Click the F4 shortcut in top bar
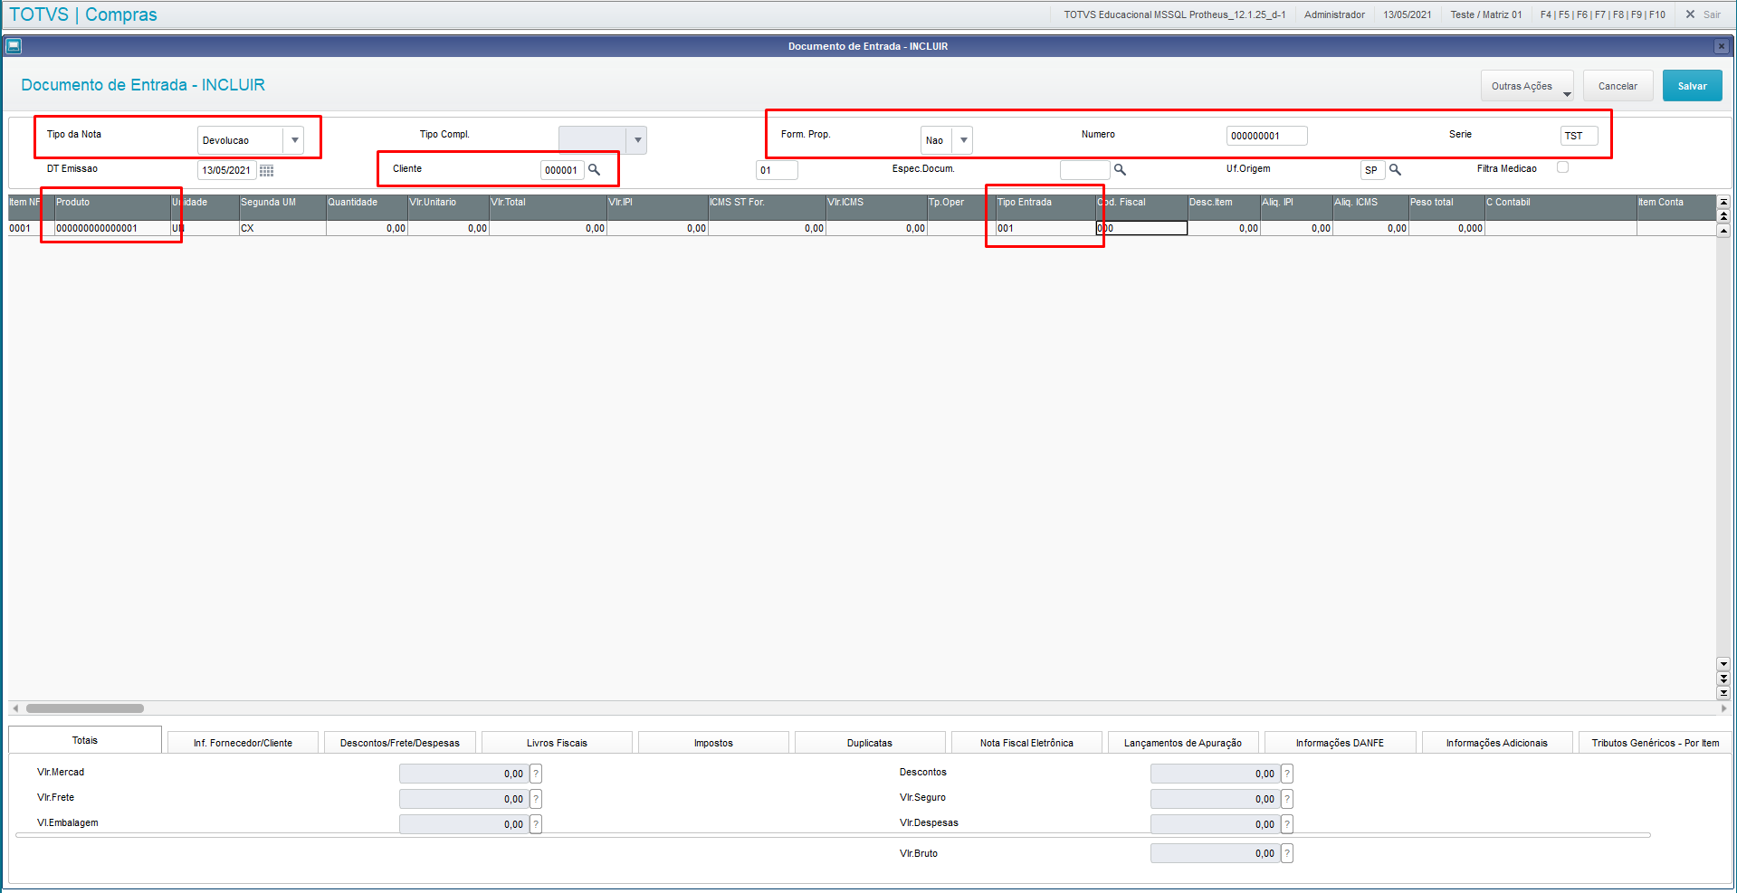The image size is (1737, 893). (1546, 14)
